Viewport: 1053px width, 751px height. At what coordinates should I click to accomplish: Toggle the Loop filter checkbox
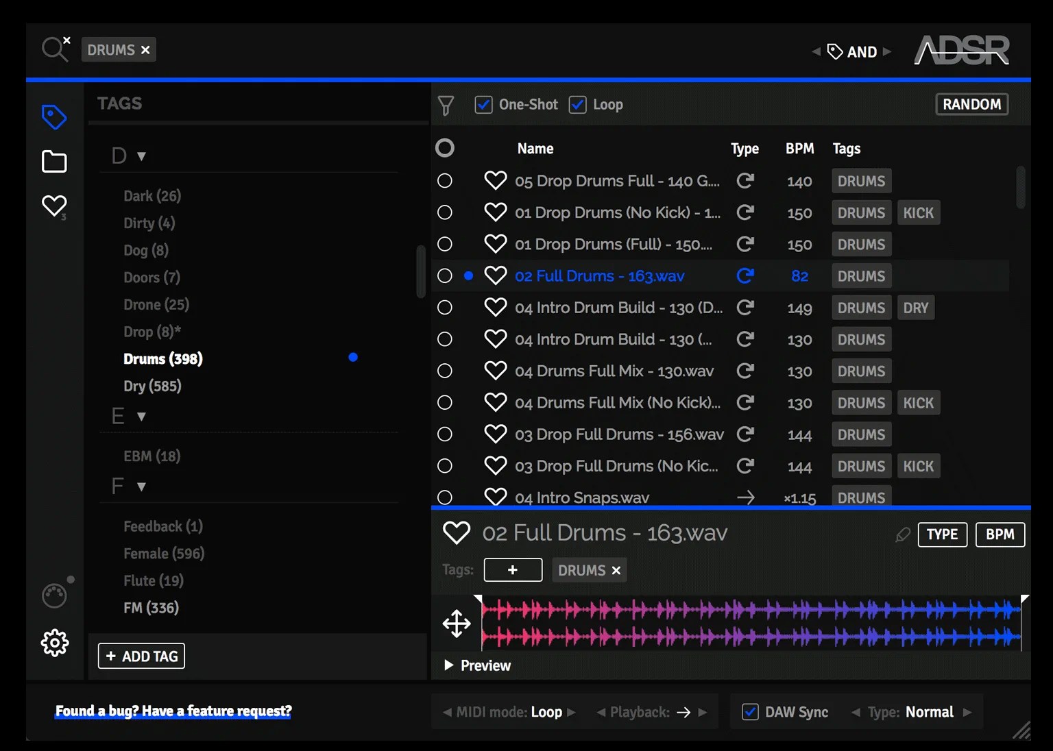click(x=578, y=105)
